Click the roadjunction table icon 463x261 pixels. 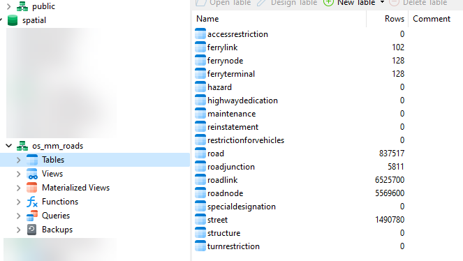[200, 166]
